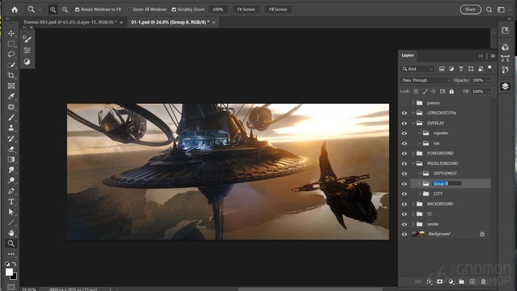Select the Hand tool
The height and width of the screenshot is (291, 517).
click(11, 233)
